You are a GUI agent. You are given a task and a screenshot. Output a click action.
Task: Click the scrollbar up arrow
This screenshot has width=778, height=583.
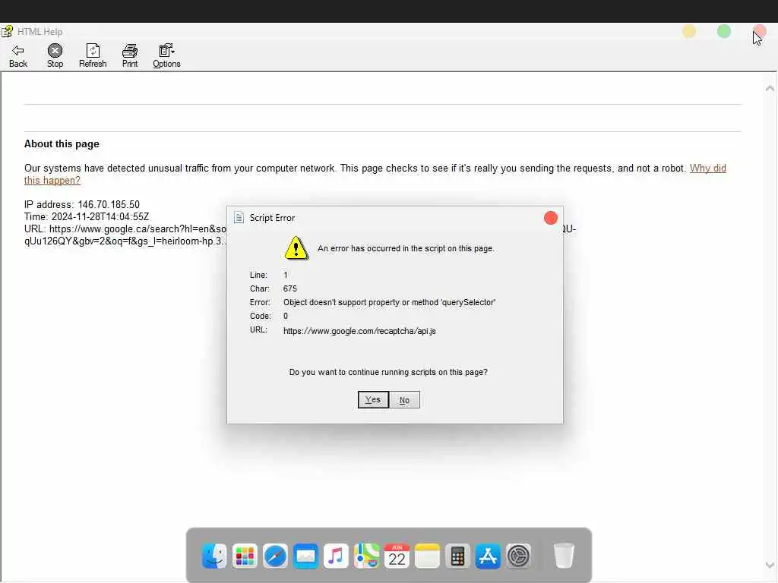coord(770,88)
